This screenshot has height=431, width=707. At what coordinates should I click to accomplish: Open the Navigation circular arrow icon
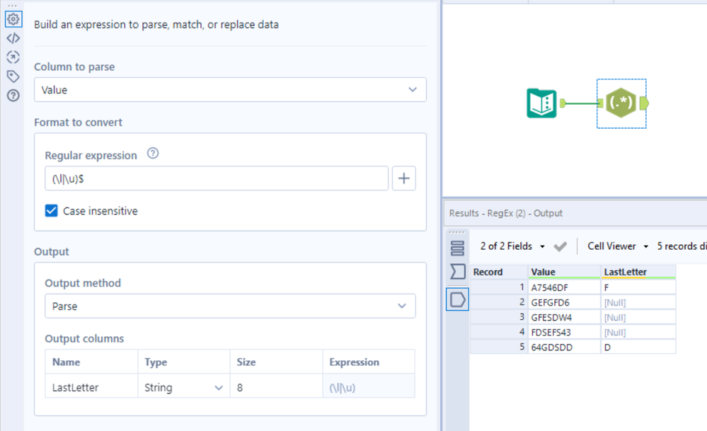(13, 57)
